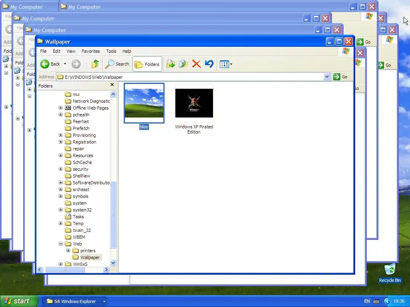The width and height of the screenshot is (410, 307).
Task: Click the Back text button
Action: tap(55, 64)
